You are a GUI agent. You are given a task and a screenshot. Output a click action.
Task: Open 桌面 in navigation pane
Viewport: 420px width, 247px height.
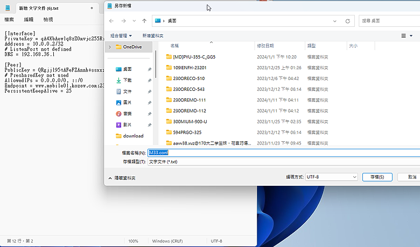127,69
